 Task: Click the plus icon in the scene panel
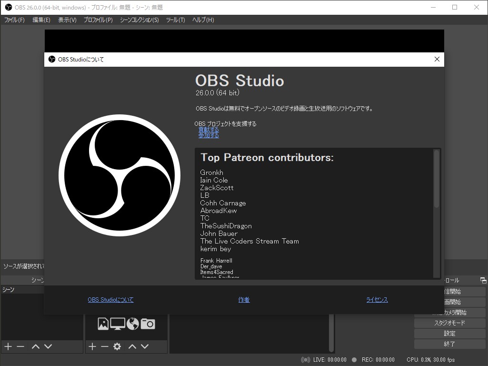coord(8,346)
